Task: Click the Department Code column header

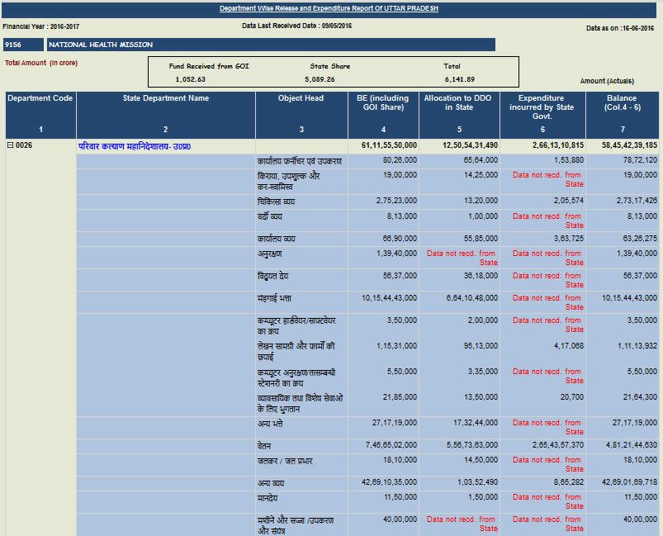Action: tap(40, 115)
